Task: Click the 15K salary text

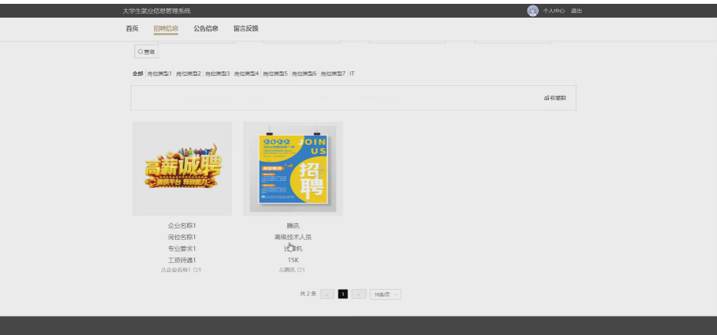Action: click(x=292, y=260)
